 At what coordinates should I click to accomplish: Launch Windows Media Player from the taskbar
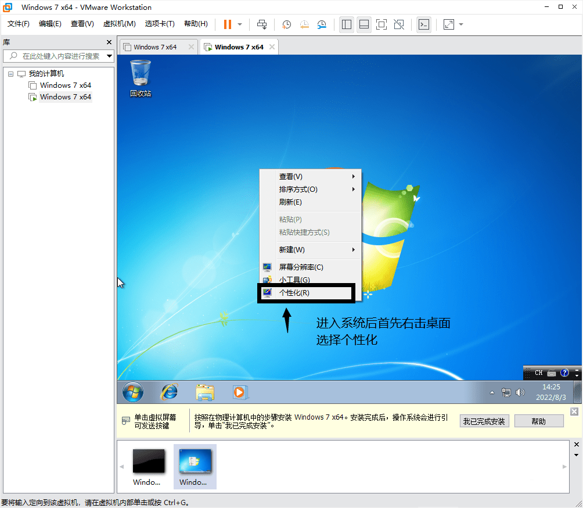[240, 392]
